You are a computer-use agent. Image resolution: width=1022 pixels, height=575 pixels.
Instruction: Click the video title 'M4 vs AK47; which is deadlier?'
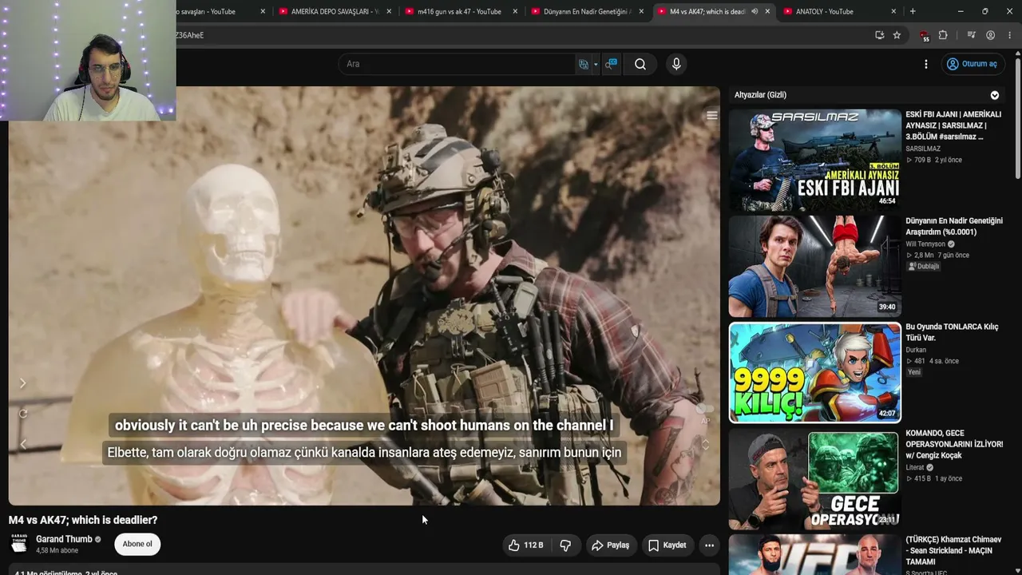[x=83, y=520]
